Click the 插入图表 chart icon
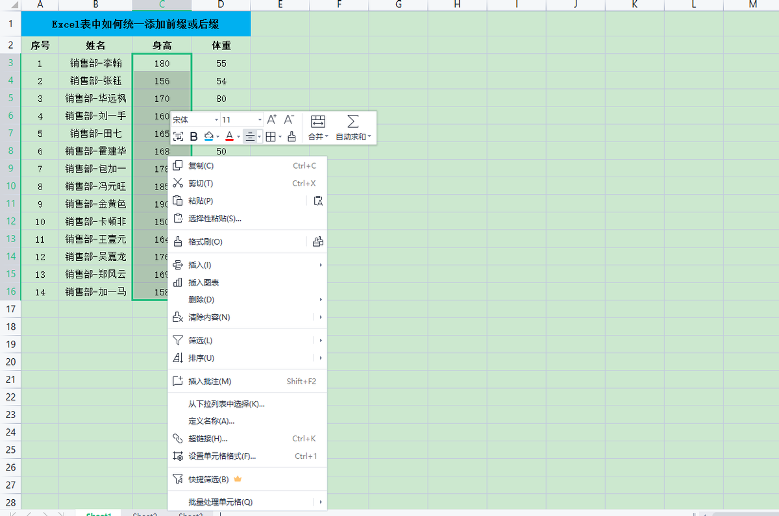The image size is (779, 516). pyautogui.click(x=178, y=282)
